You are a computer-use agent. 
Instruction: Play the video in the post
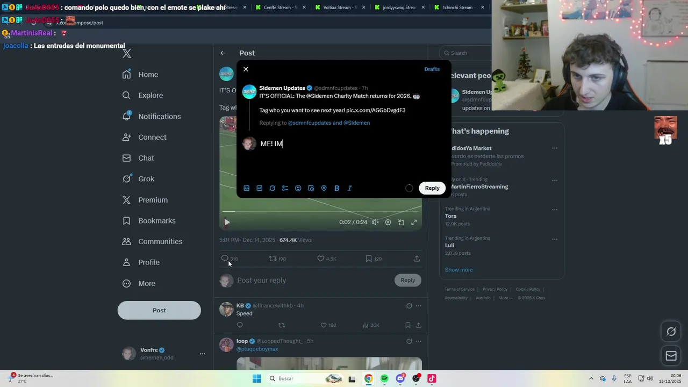tap(227, 222)
